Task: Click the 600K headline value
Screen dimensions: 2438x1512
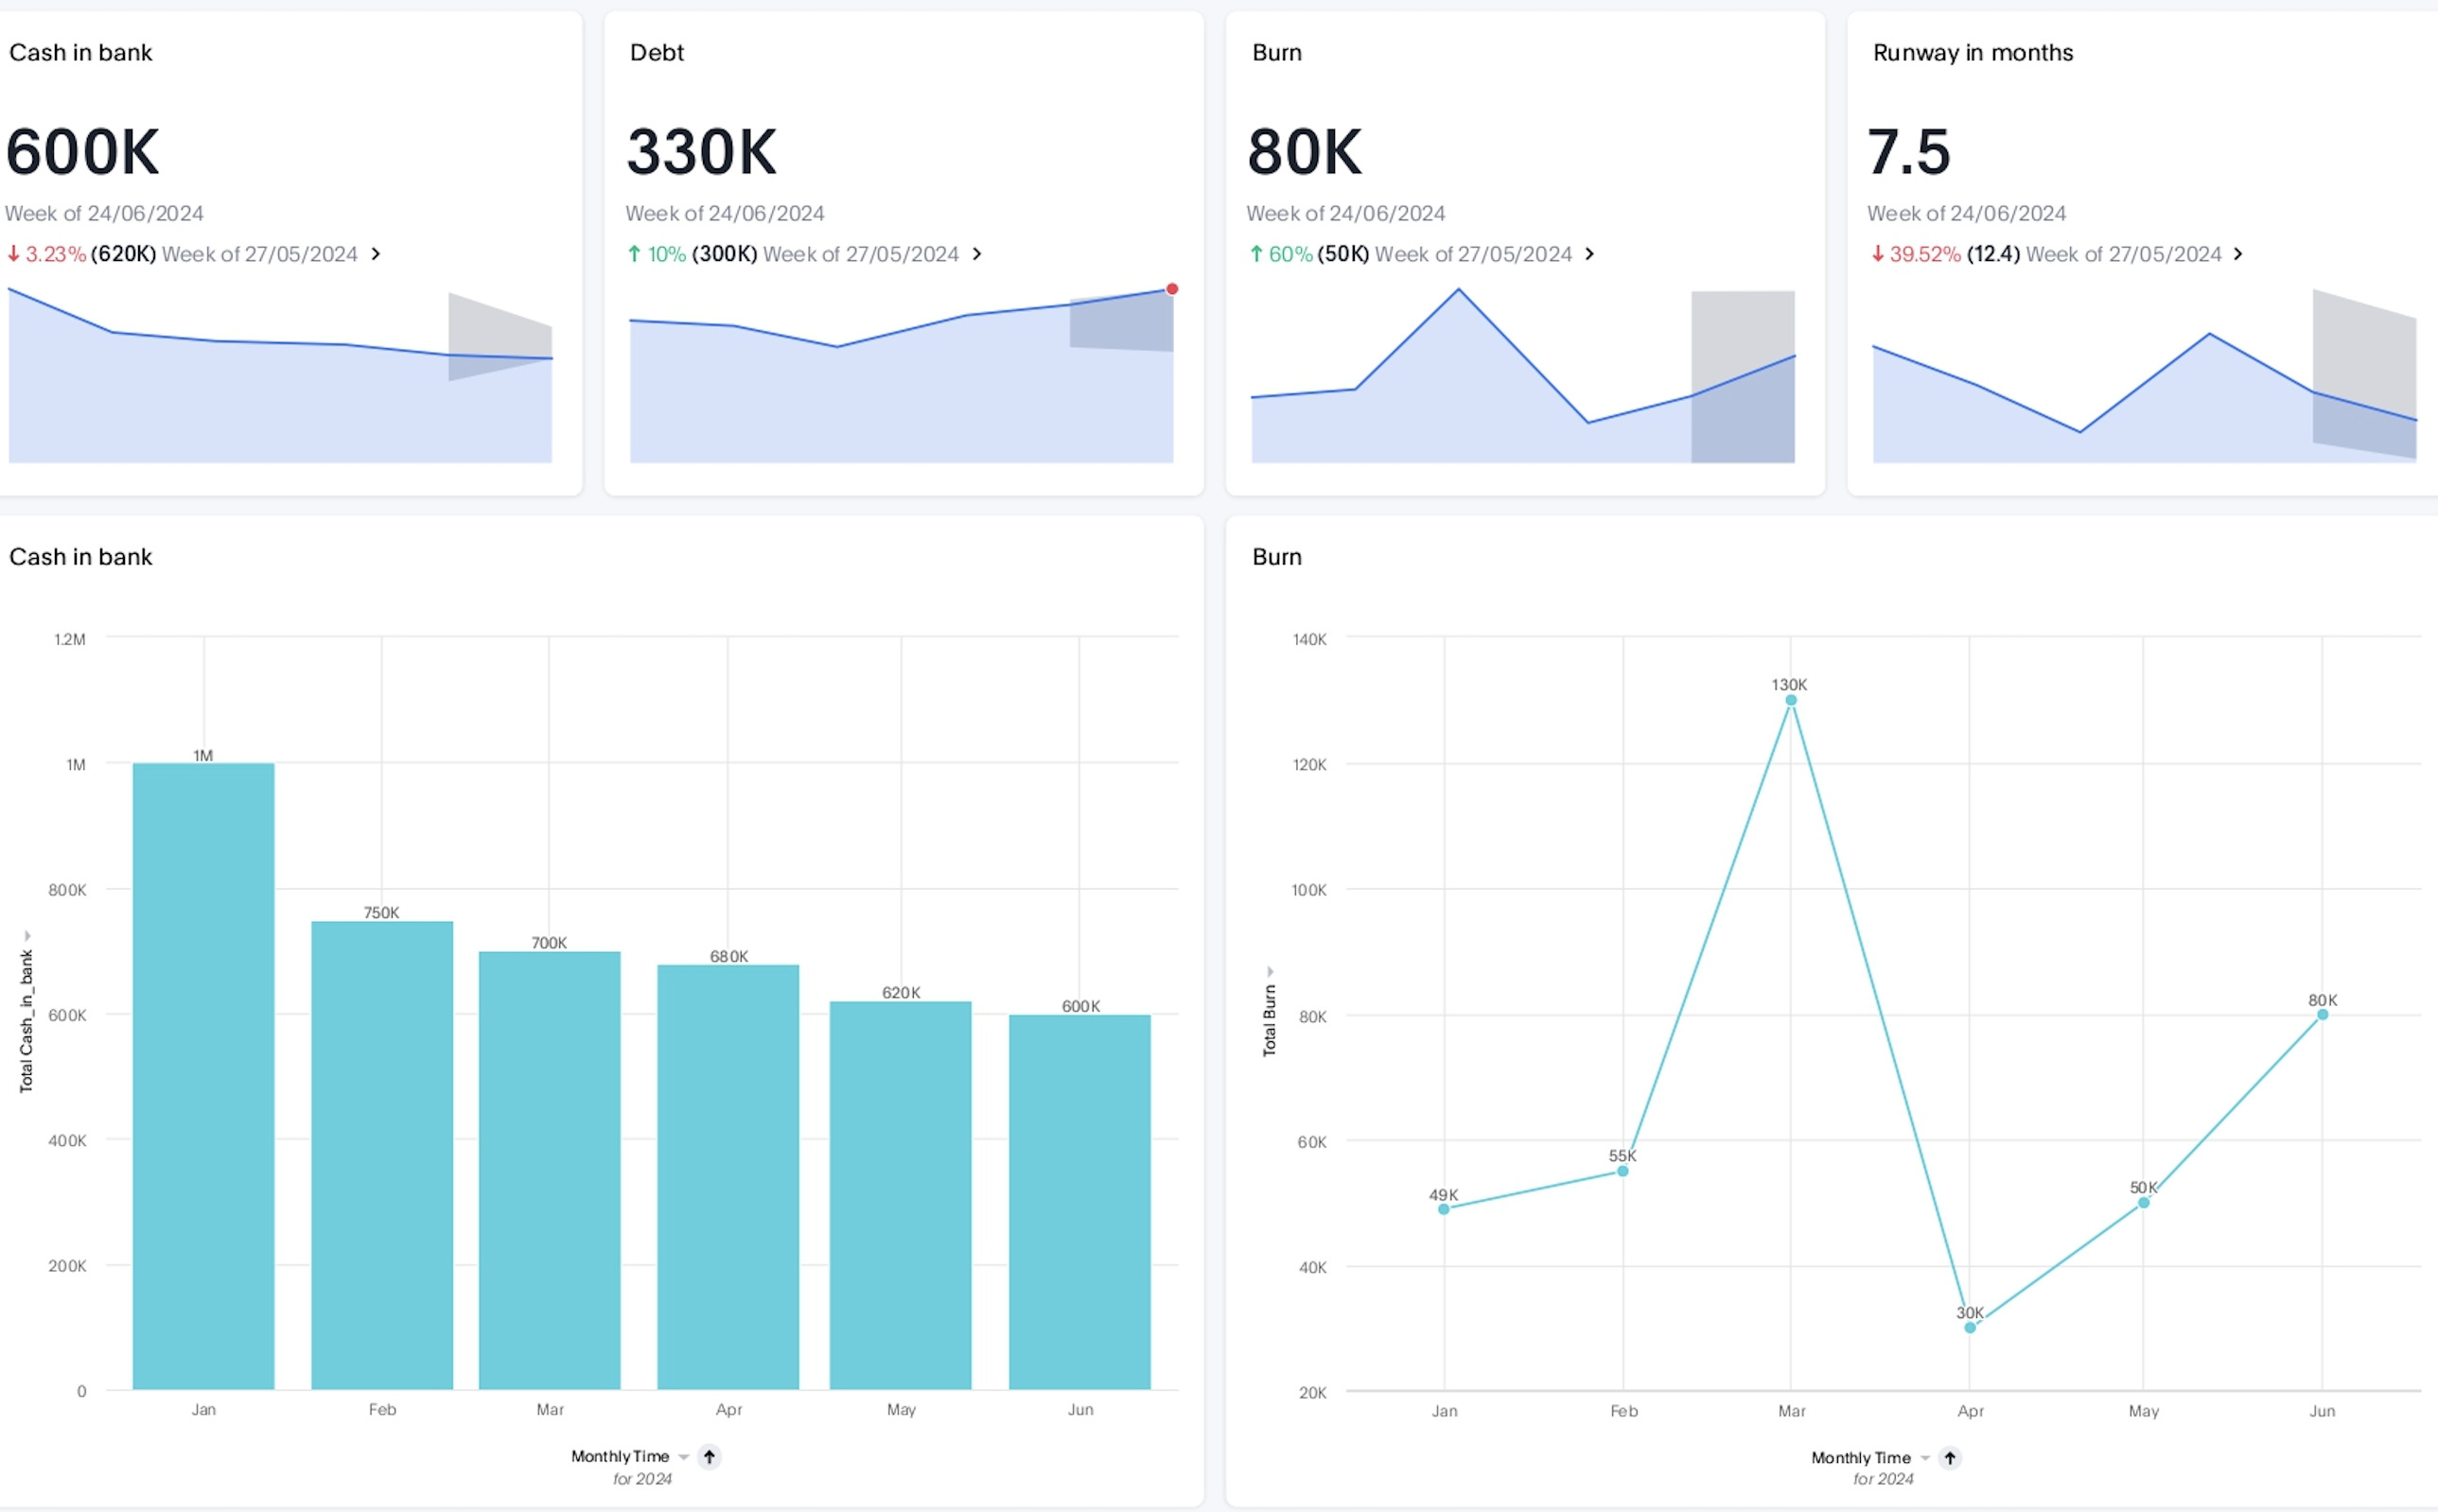Action: (82, 152)
